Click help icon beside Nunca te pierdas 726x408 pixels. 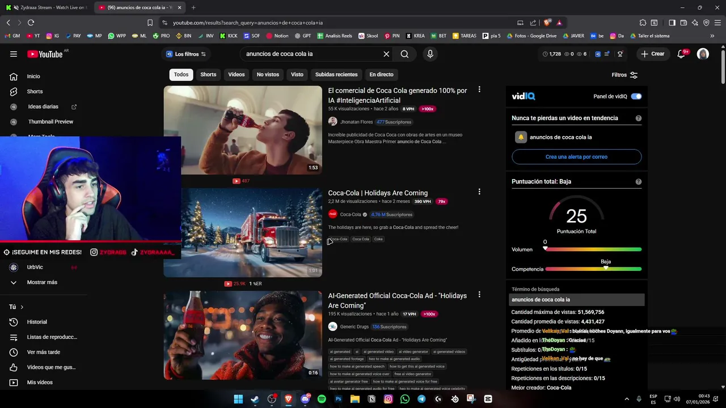click(x=639, y=118)
